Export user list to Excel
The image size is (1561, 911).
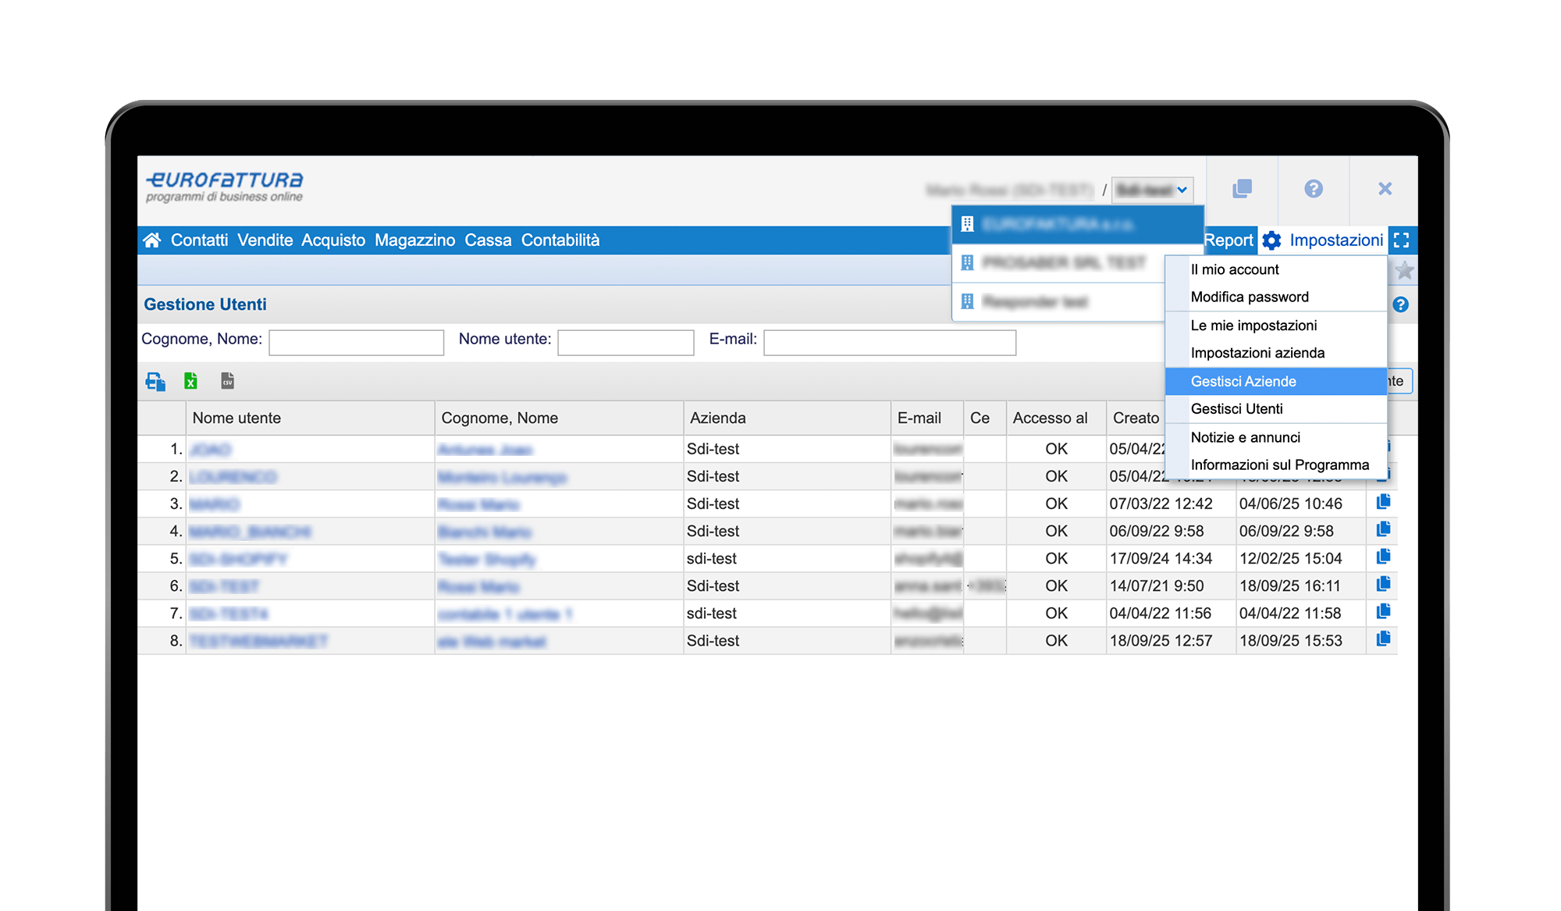pos(190,381)
